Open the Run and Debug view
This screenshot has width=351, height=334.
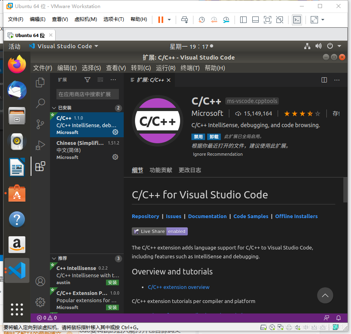[x=40, y=145]
